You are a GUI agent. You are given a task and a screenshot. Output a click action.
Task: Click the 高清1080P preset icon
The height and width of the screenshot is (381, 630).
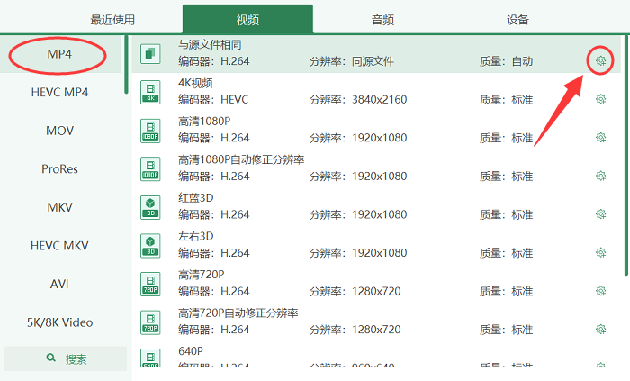pos(150,132)
